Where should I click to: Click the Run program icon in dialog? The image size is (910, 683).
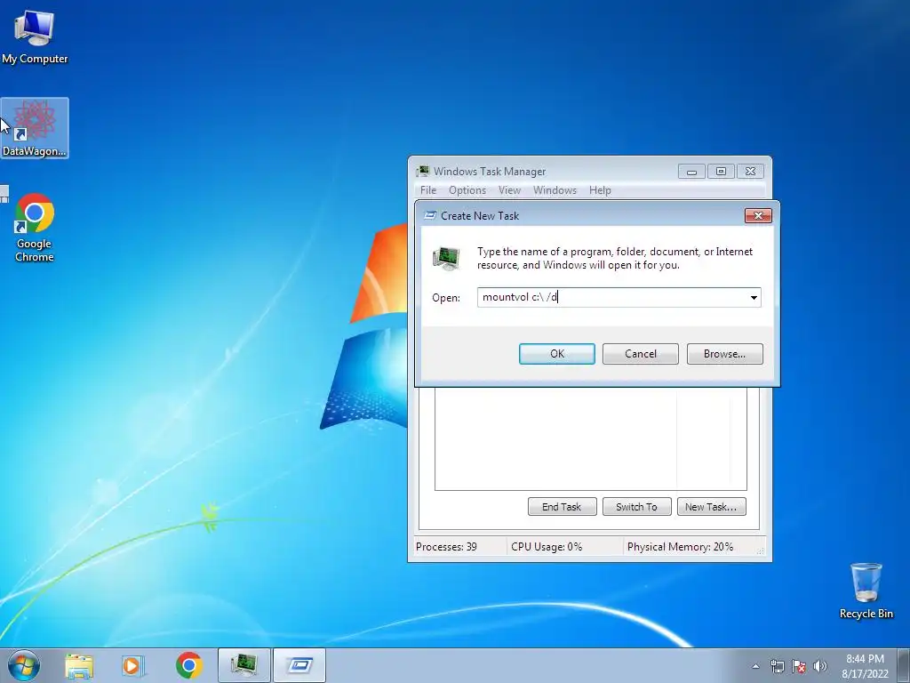(446, 259)
